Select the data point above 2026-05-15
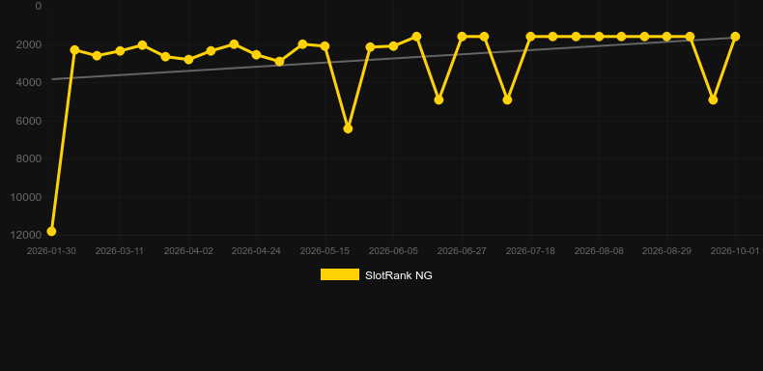 click(x=325, y=46)
